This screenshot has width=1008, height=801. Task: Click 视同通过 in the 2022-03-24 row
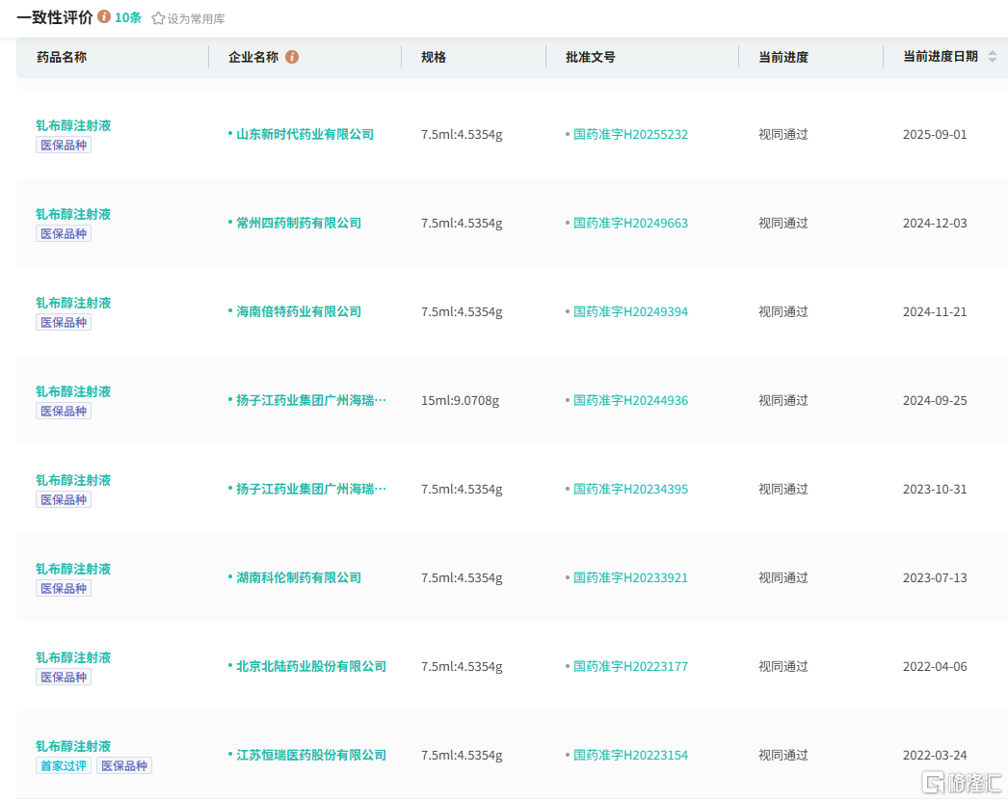click(x=783, y=756)
